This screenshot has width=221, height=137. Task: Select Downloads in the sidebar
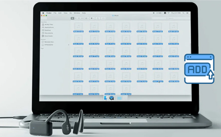[47, 36]
